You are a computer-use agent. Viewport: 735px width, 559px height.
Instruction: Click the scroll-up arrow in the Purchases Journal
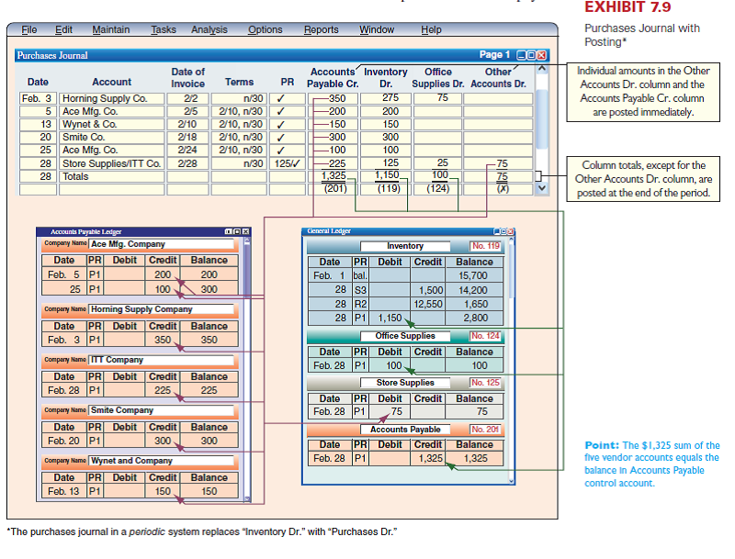pyautogui.click(x=541, y=68)
